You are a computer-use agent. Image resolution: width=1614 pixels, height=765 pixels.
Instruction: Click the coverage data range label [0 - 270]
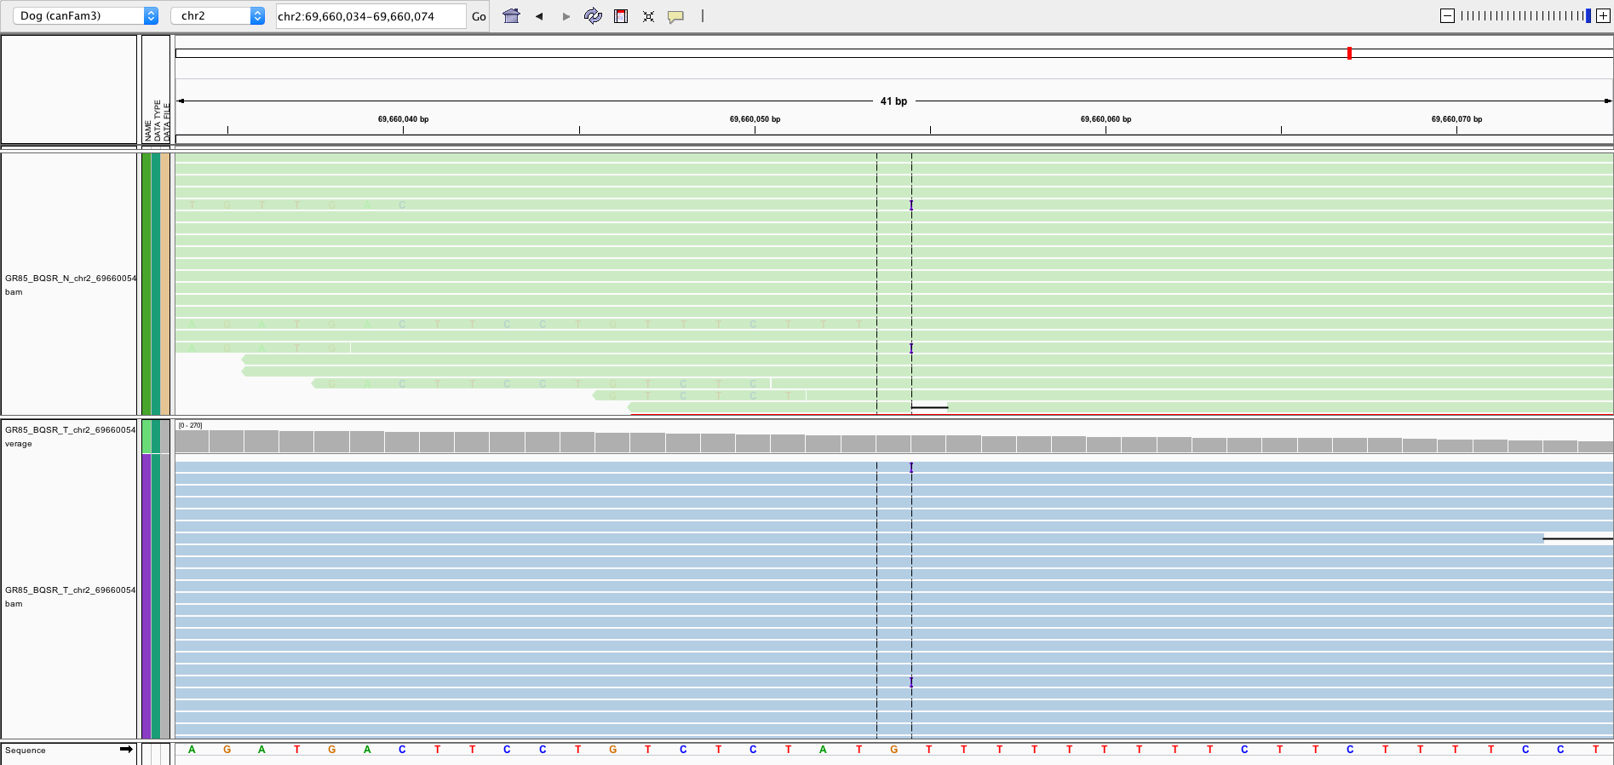[x=191, y=425]
